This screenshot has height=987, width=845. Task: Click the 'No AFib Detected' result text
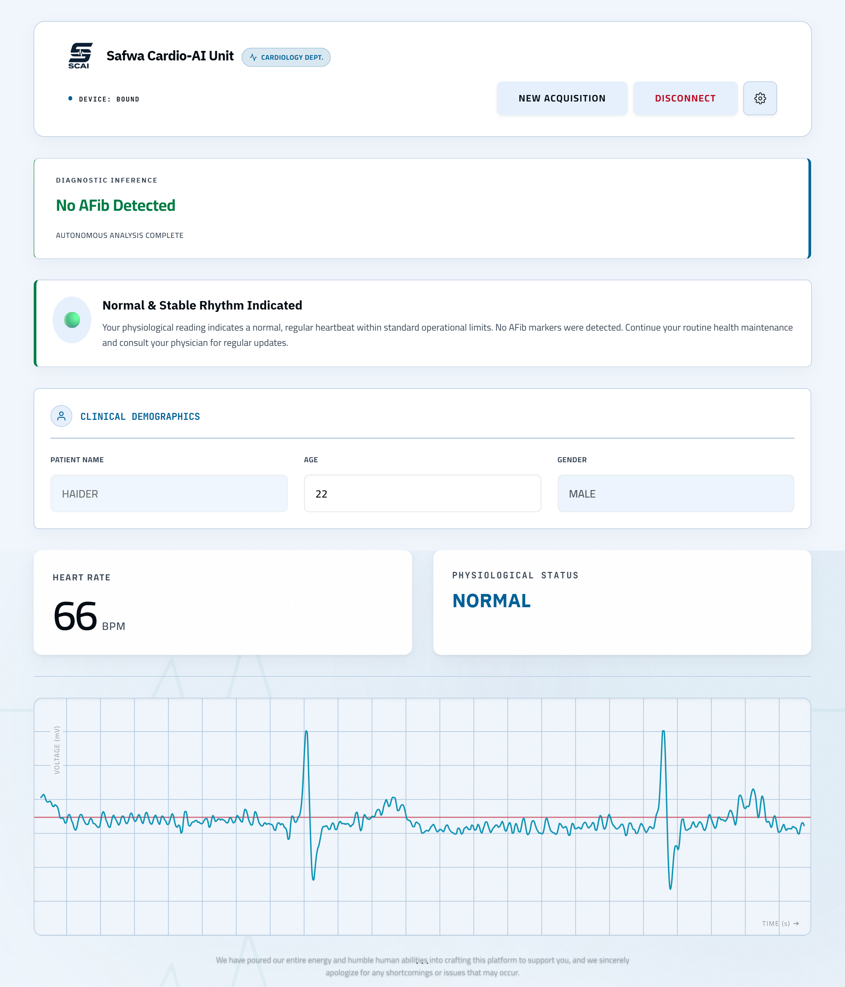tap(116, 205)
